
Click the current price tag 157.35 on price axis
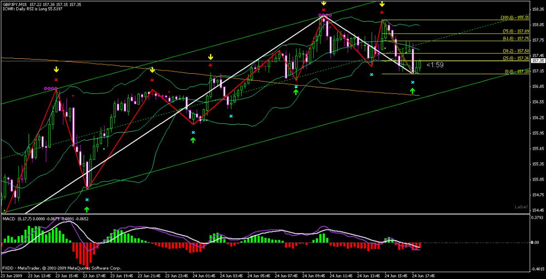click(x=538, y=61)
